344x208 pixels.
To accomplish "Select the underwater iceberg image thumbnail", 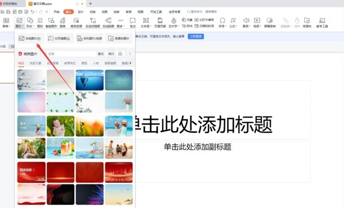I will click(89, 80).
